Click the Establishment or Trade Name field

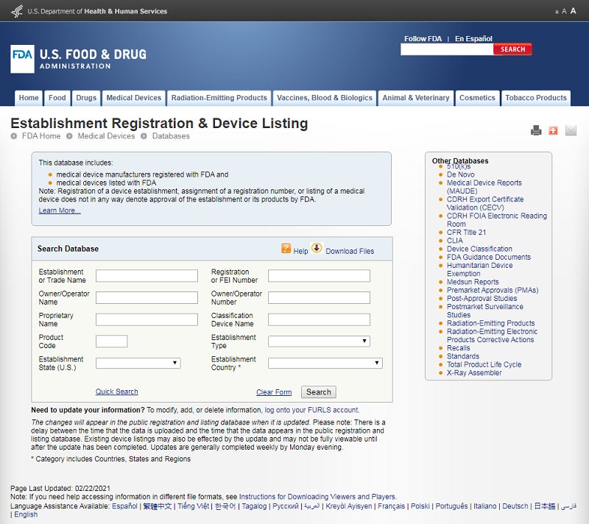147,276
